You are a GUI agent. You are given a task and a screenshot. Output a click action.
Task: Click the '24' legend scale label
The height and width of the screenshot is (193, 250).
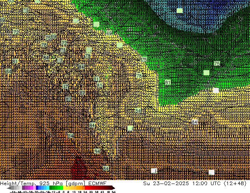(85, 192)
